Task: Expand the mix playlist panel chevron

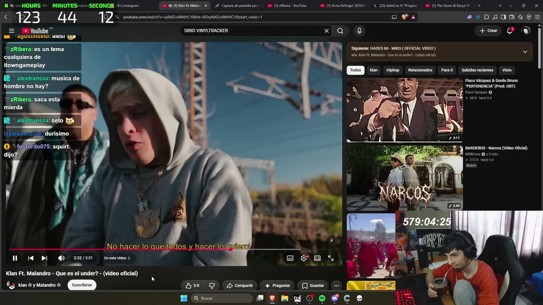Action: pyautogui.click(x=525, y=52)
